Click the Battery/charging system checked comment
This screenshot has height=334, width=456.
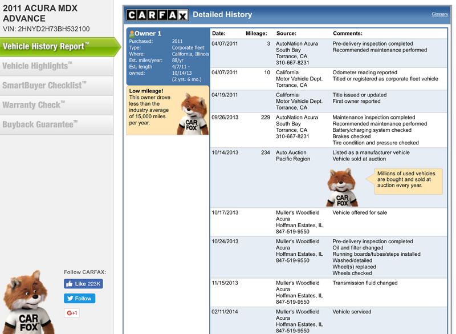pyautogui.click(x=372, y=130)
